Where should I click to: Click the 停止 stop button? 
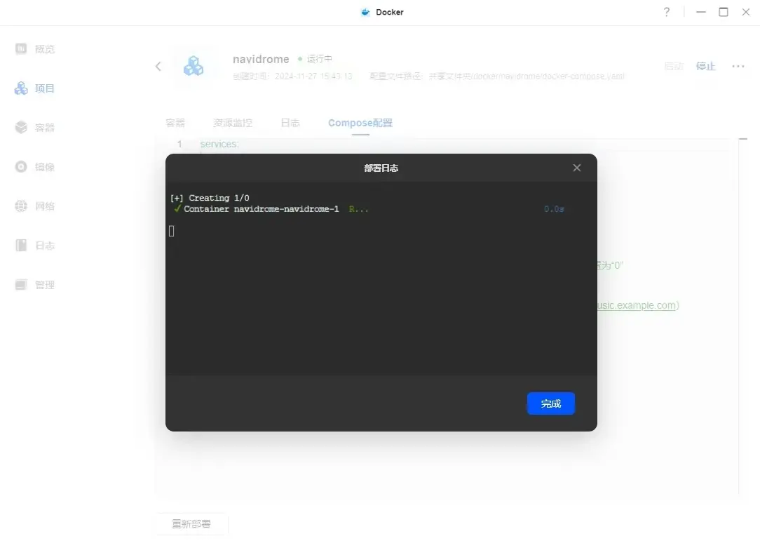(706, 66)
